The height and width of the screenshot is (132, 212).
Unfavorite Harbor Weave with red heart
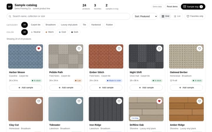click(x=39, y=48)
